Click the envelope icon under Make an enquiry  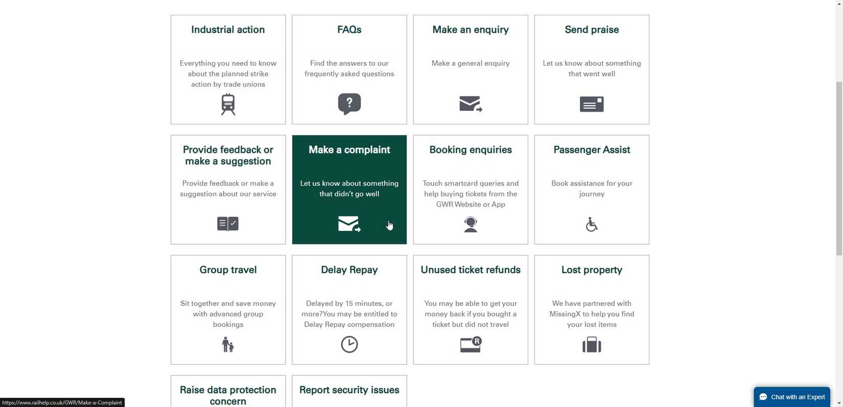point(471,104)
